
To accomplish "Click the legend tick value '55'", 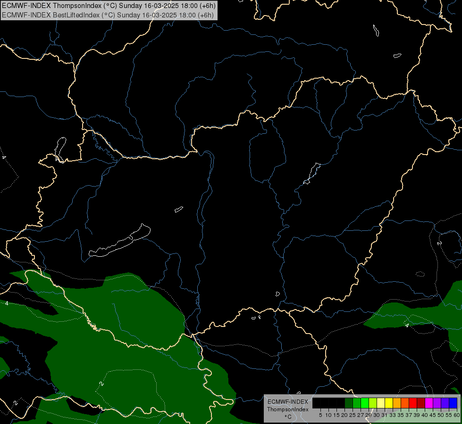I will click(x=449, y=415).
